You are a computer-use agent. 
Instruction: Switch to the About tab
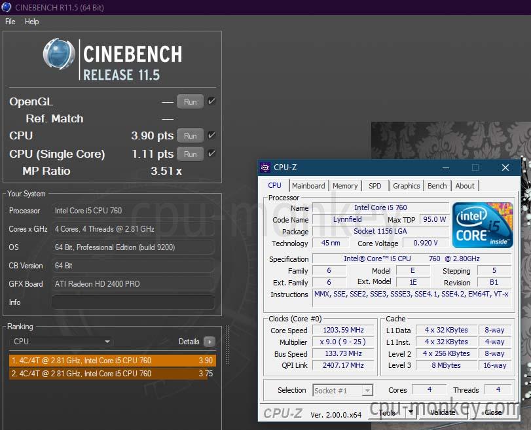coord(465,186)
